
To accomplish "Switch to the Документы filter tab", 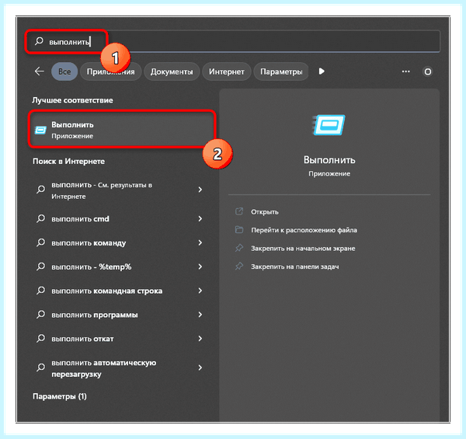I will 172,71.
